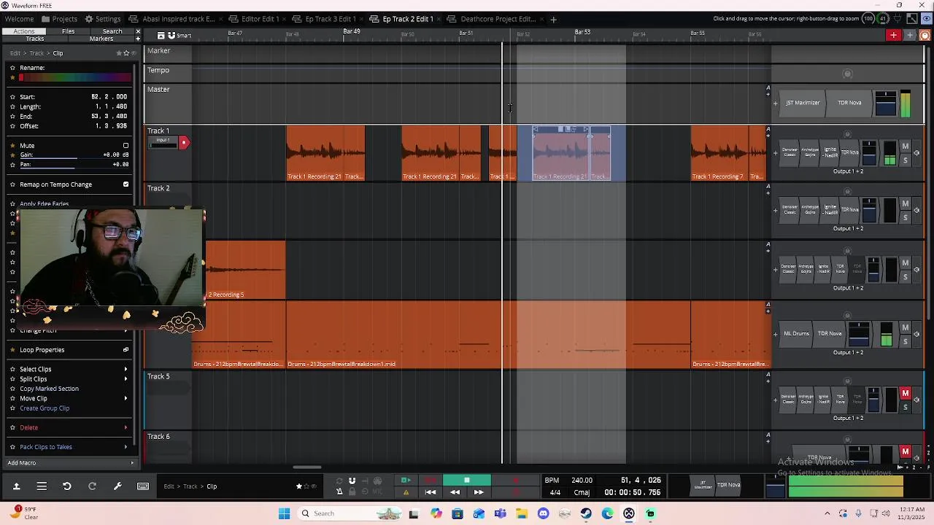
Task: Click the Undo icon in bottom toolbar
Action: point(66,486)
